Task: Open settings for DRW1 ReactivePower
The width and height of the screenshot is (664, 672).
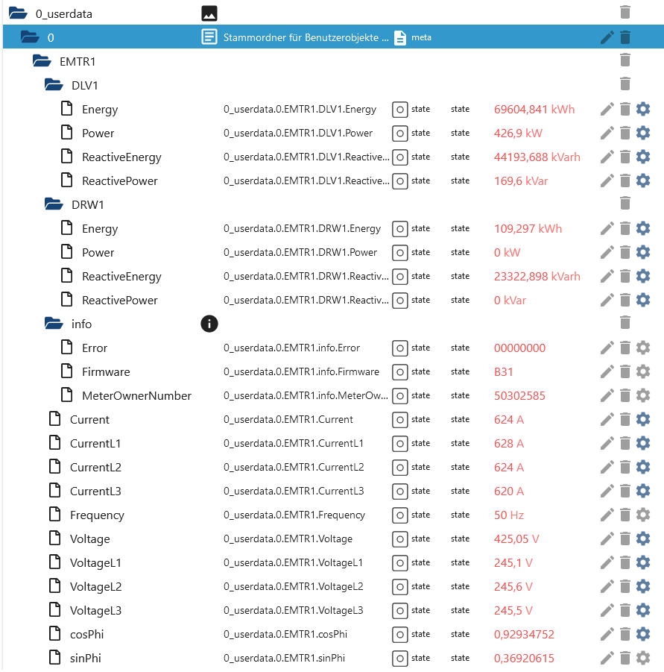Action: coord(643,300)
